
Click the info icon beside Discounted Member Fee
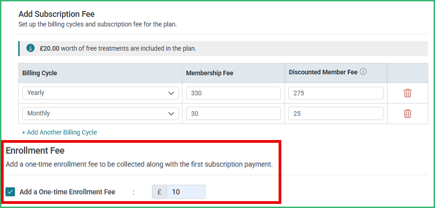tap(363, 72)
